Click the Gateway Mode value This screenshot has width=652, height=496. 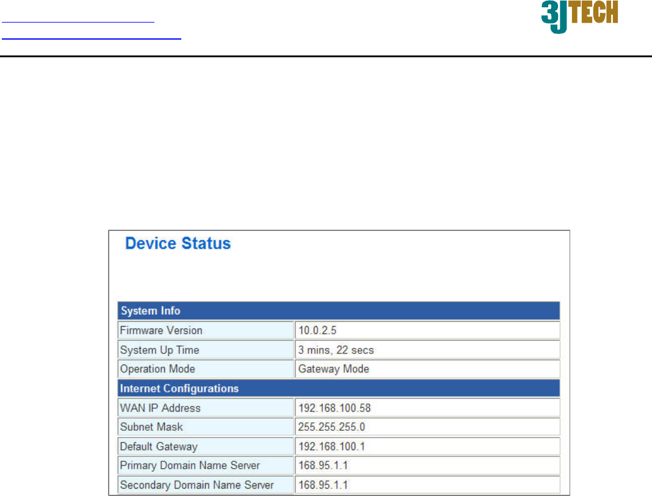click(333, 369)
